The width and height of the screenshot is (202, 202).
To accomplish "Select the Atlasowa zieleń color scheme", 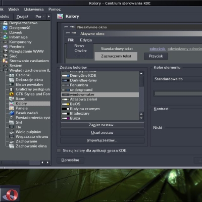I will pos(100,99).
